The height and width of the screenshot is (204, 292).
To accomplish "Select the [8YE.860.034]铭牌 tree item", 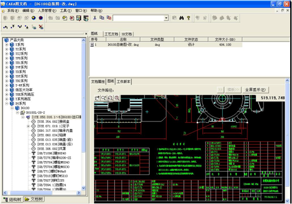I will [x=52, y=135].
